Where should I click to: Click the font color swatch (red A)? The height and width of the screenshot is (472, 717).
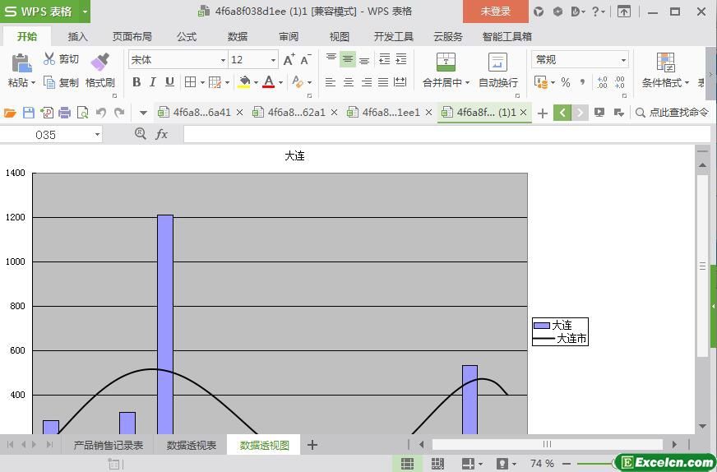(x=268, y=82)
